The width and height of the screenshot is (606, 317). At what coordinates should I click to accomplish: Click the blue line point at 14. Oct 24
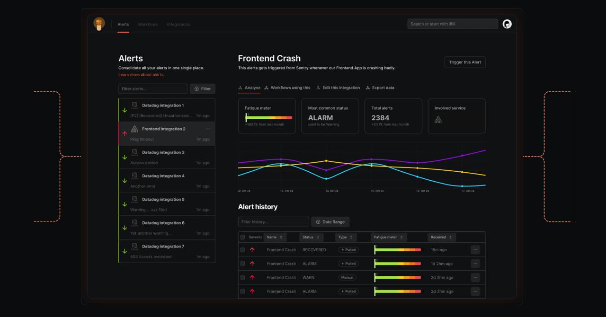coord(326,179)
